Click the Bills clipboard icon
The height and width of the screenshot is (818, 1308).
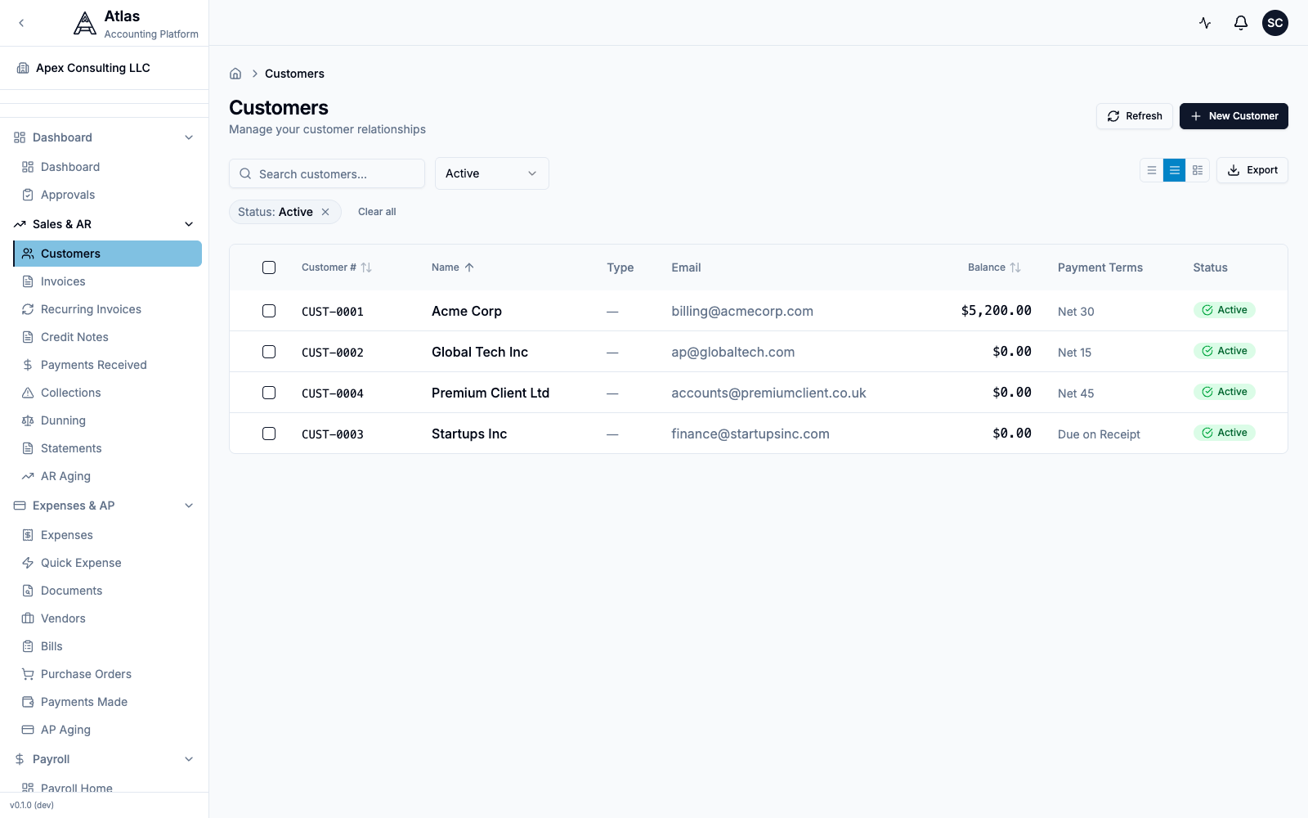pos(28,646)
